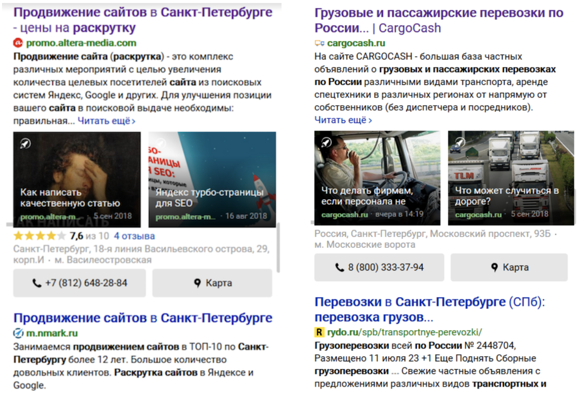This screenshot has width=578, height=409.
Task: Click the star rating 7,6 из 10
Action: [x=61, y=236]
